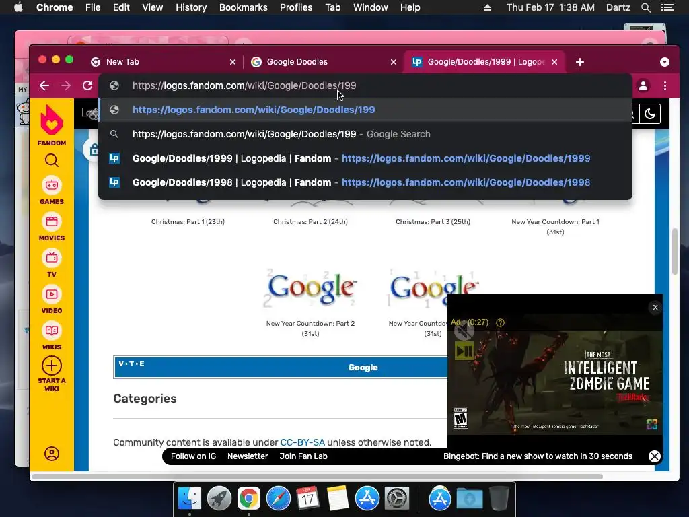Viewport: 689px width, 517px height.
Task: Open the Apple menu
Action: [x=18, y=7]
